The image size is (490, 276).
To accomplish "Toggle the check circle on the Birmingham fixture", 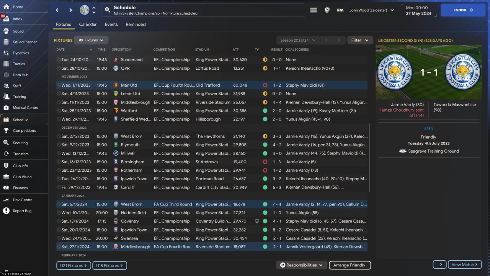I will tap(59, 162).
